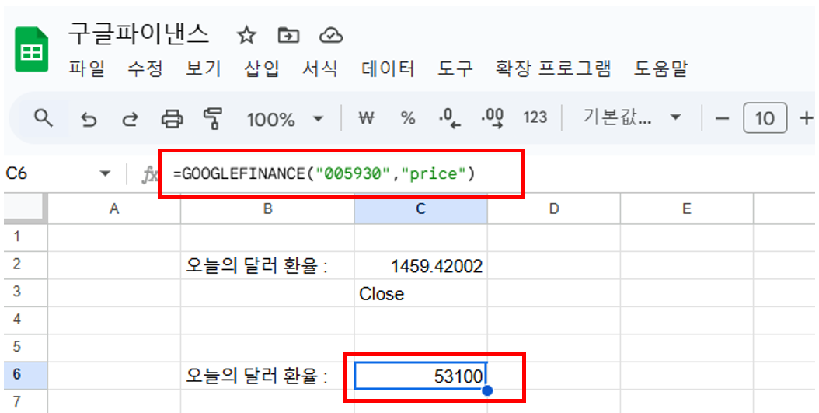
Task: Open the 수정 menu
Action: [145, 68]
